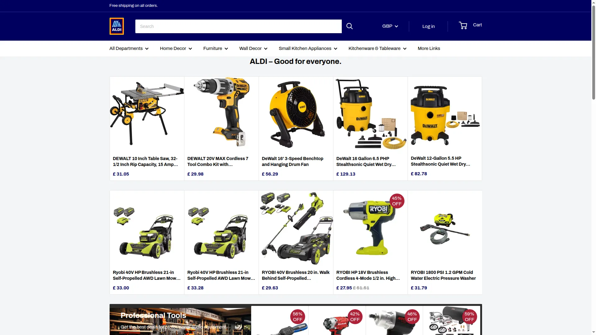Click the price £ 29.98
The width and height of the screenshot is (596, 335).
(195, 174)
